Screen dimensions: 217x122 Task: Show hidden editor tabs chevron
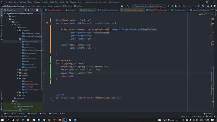[x=212, y=10]
